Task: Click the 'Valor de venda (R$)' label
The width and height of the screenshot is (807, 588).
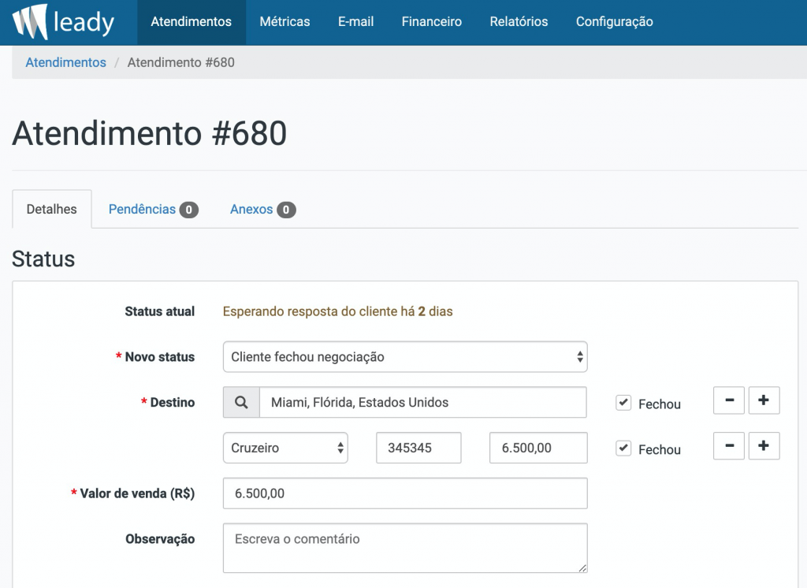Action: (x=137, y=493)
